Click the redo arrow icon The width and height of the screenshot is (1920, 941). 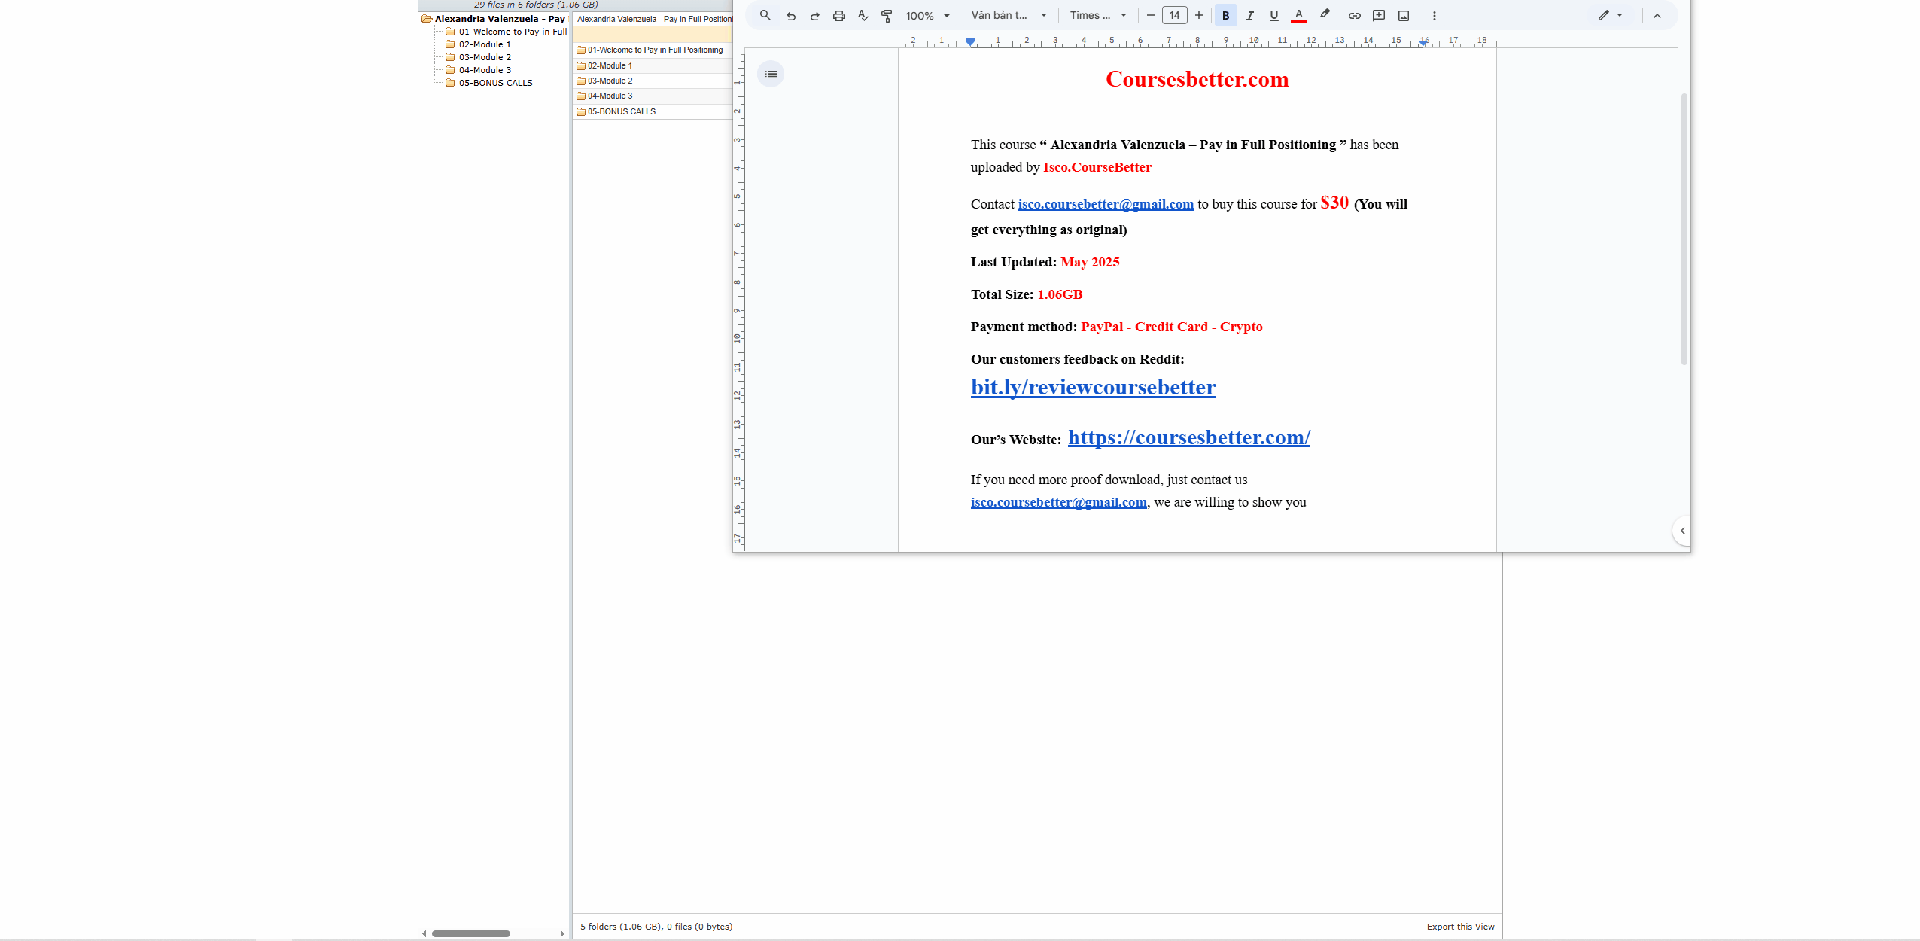tap(814, 15)
